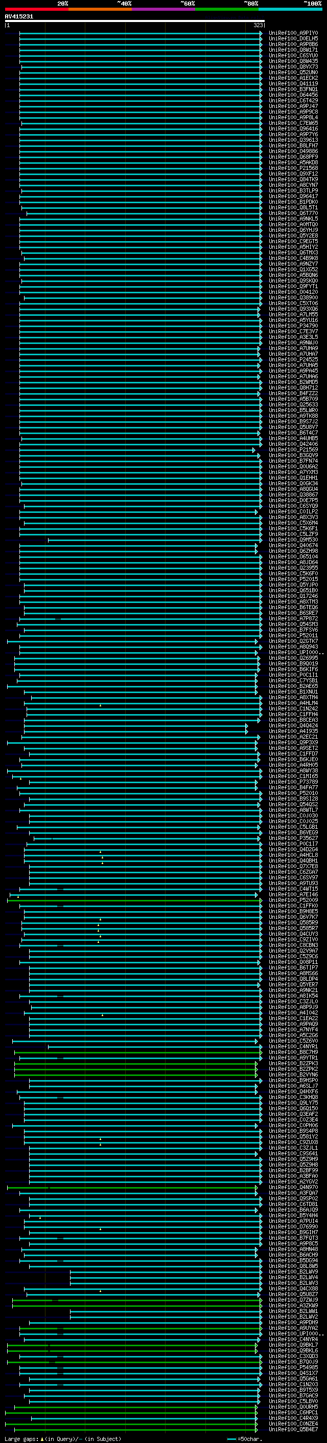Select the label UniRef100_B9GIH7
The image size is (327, 1443).
(x=293, y=1233)
